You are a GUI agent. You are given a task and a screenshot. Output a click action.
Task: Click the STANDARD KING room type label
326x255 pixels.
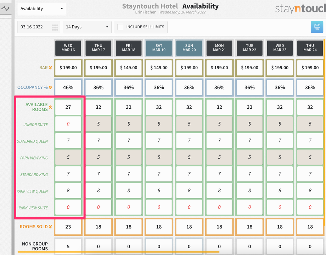click(x=34, y=175)
